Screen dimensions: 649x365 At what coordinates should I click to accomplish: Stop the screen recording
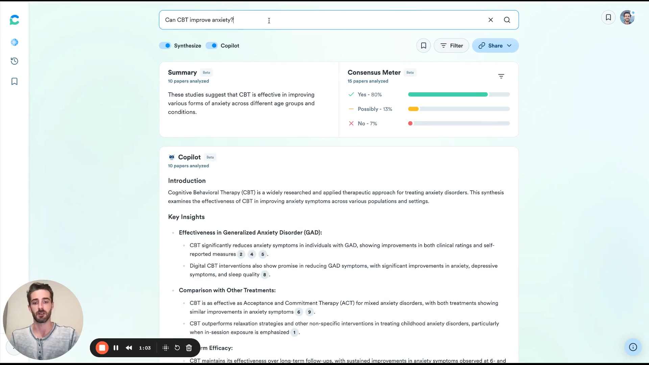pyautogui.click(x=102, y=348)
